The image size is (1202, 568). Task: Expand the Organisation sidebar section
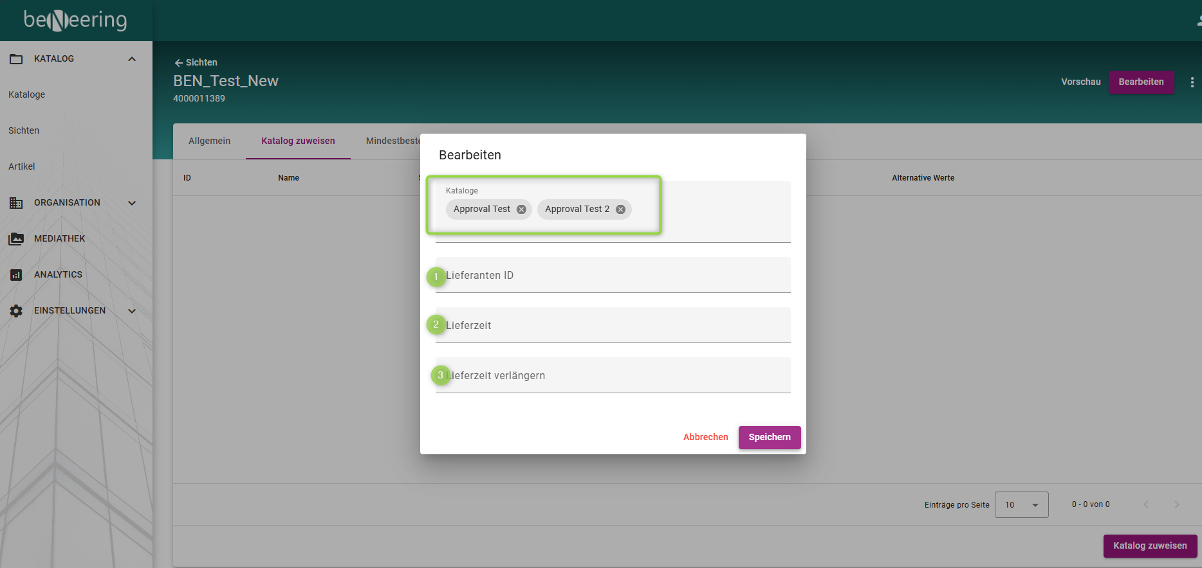click(132, 203)
